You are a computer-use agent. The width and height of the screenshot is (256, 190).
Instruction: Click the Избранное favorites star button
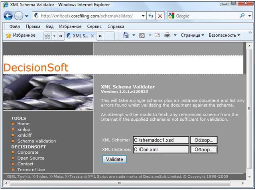point(21,35)
